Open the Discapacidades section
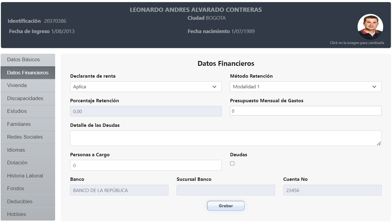The width and height of the screenshot is (392, 223). (x=27, y=98)
